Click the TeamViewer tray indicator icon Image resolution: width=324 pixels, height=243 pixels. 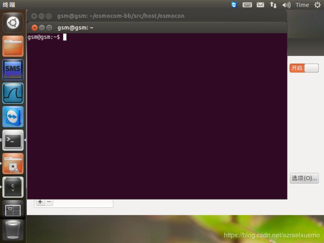tap(234, 5)
